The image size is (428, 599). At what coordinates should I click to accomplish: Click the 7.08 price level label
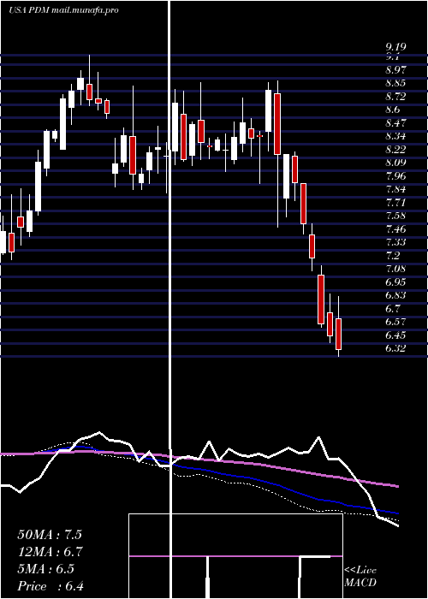point(395,269)
